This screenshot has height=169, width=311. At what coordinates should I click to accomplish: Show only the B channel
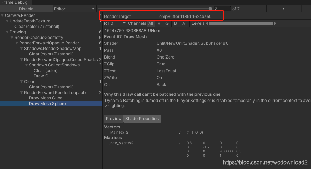pos(175,23)
